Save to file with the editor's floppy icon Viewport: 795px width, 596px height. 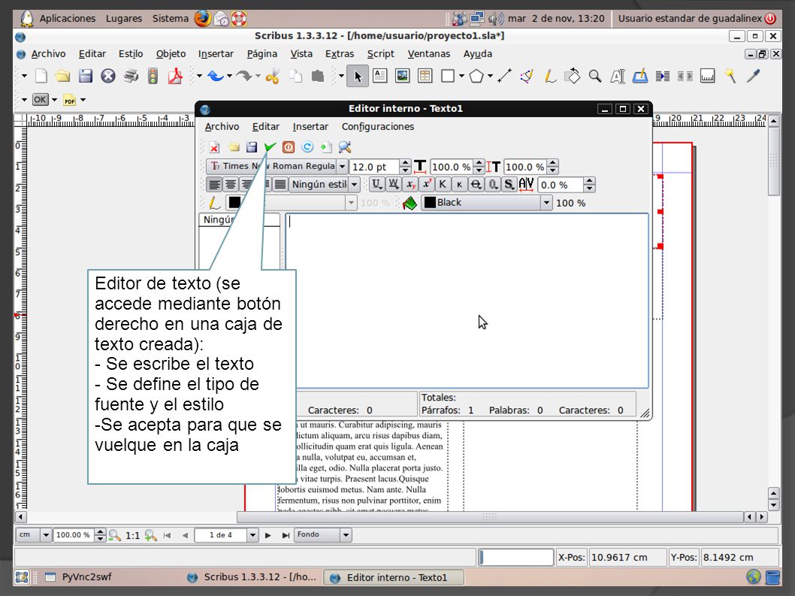coord(252,147)
